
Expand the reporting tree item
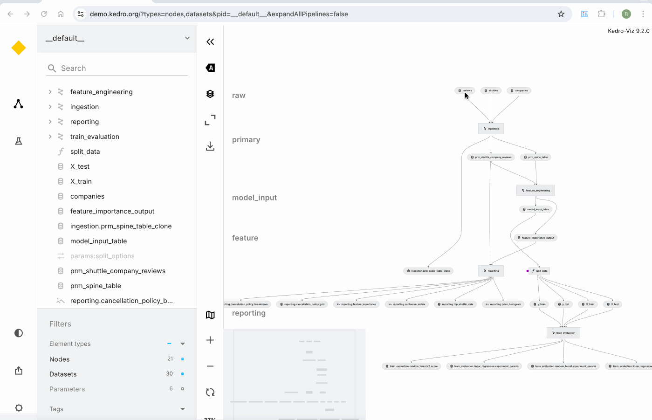tap(50, 122)
